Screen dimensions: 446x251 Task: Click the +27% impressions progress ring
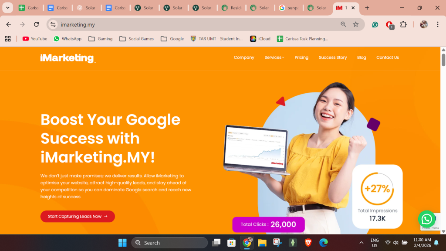pyautogui.click(x=377, y=189)
